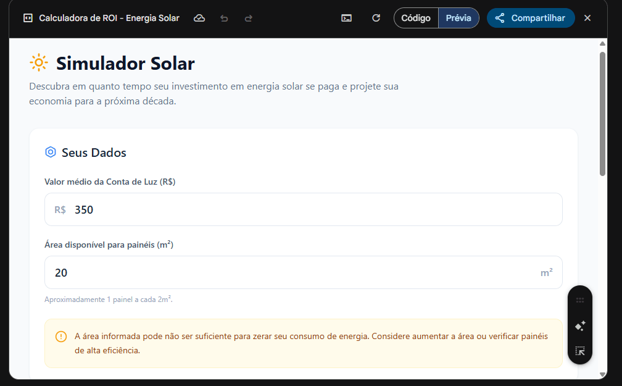The height and width of the screenshot is (386, 622).
Task: Switch to the Código tab
Action: click(416, 18)
